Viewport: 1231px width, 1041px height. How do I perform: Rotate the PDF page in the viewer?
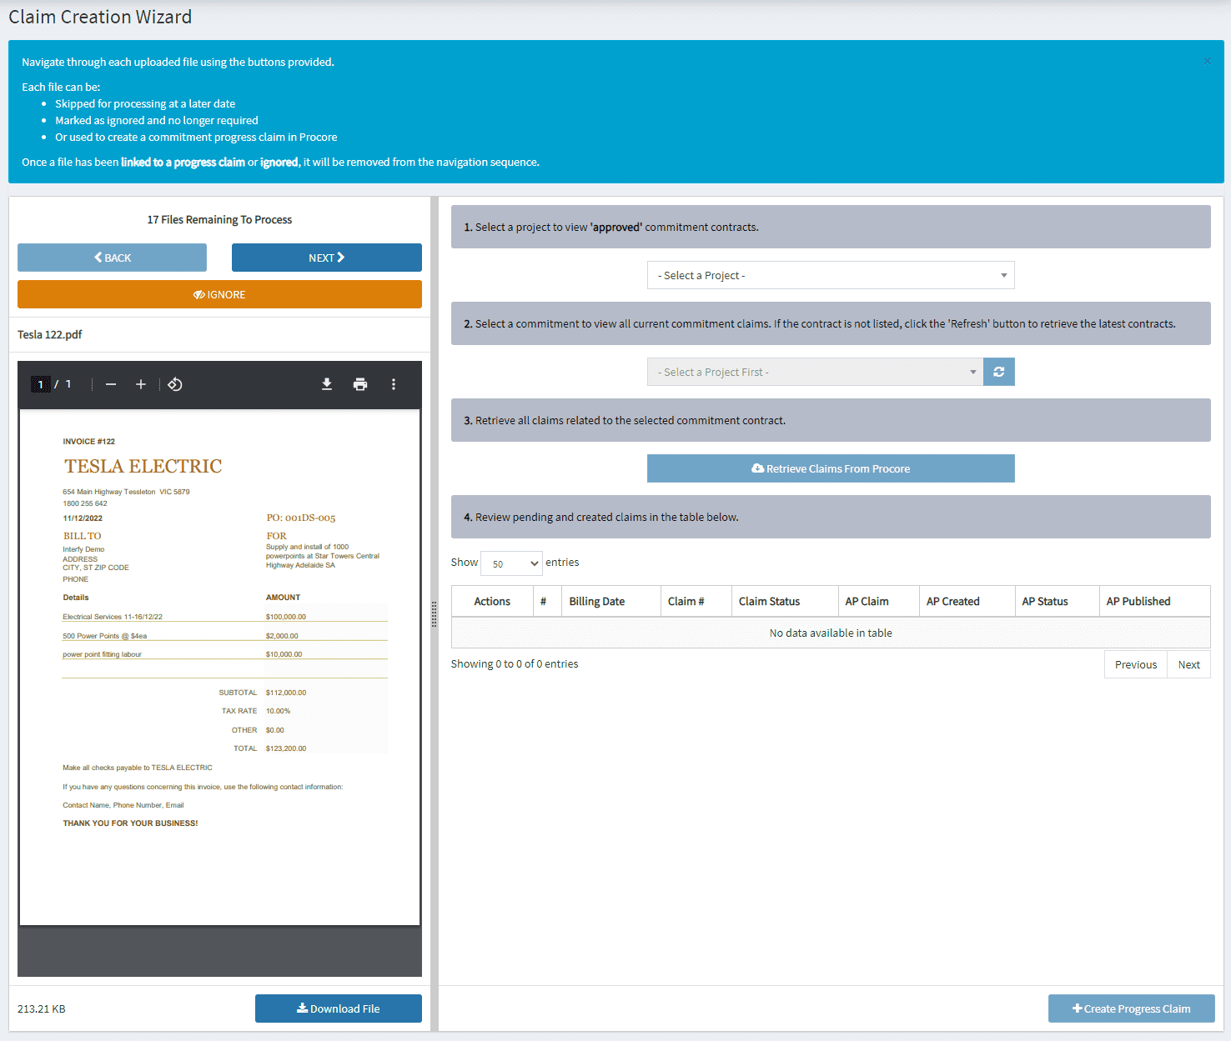coord(174,384)
